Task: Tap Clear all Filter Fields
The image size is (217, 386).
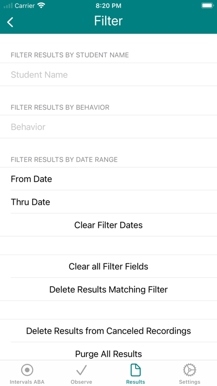Action: [108, 266]
